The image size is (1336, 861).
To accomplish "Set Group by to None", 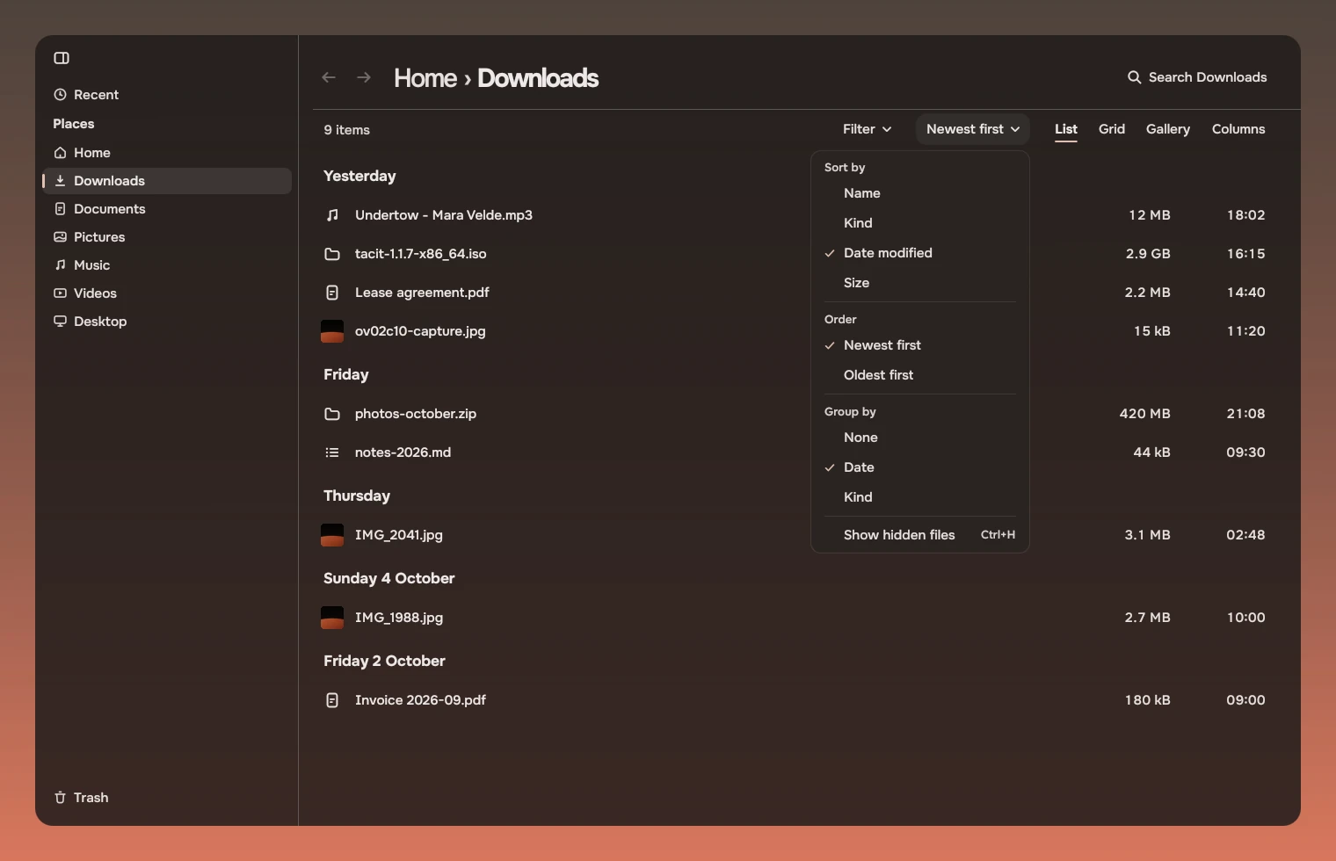I will (919, 438).
